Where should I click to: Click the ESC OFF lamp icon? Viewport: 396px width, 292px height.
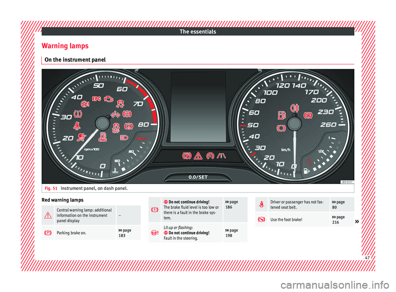(x=116, y=128)
